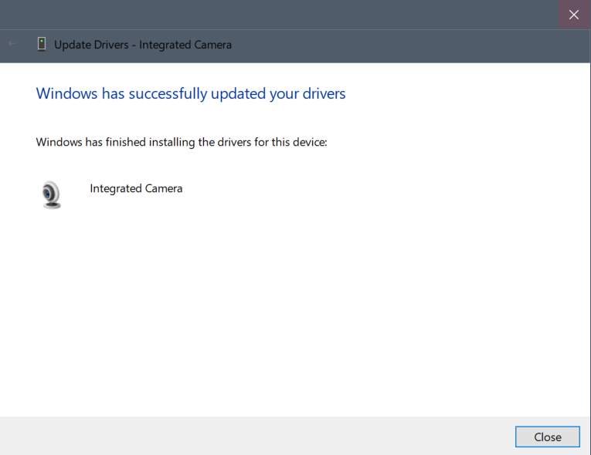Click the Close button at bottom
Screen dimensions: 591x455
pyautogui.click(x=547, y=436)
